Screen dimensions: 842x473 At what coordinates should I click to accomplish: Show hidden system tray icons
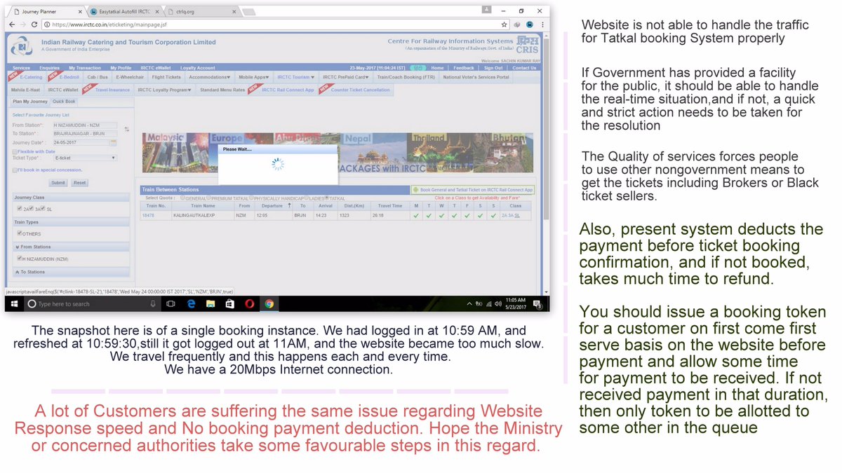tap(469, 304)
